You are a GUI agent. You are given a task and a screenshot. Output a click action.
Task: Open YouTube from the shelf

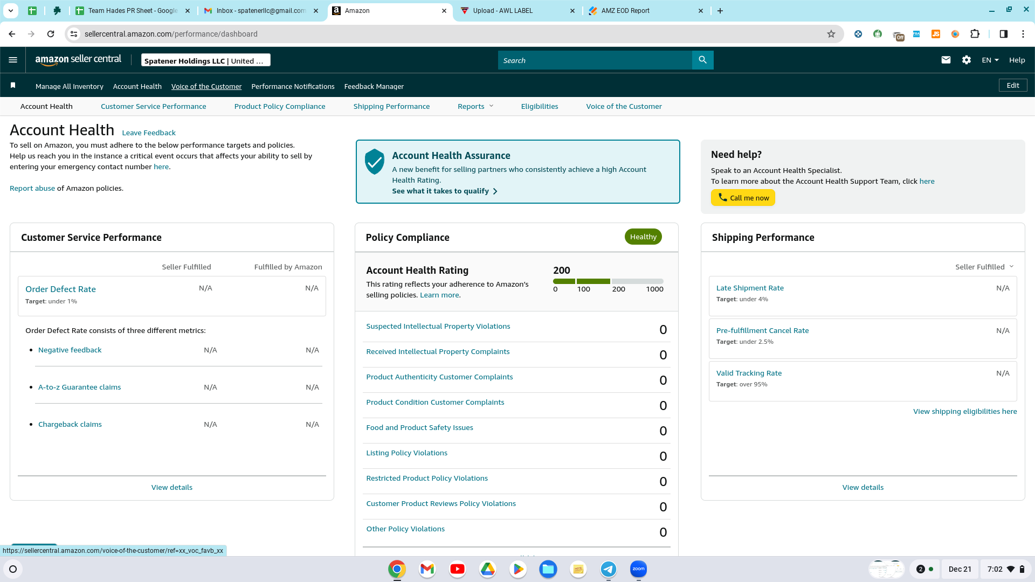457,569
